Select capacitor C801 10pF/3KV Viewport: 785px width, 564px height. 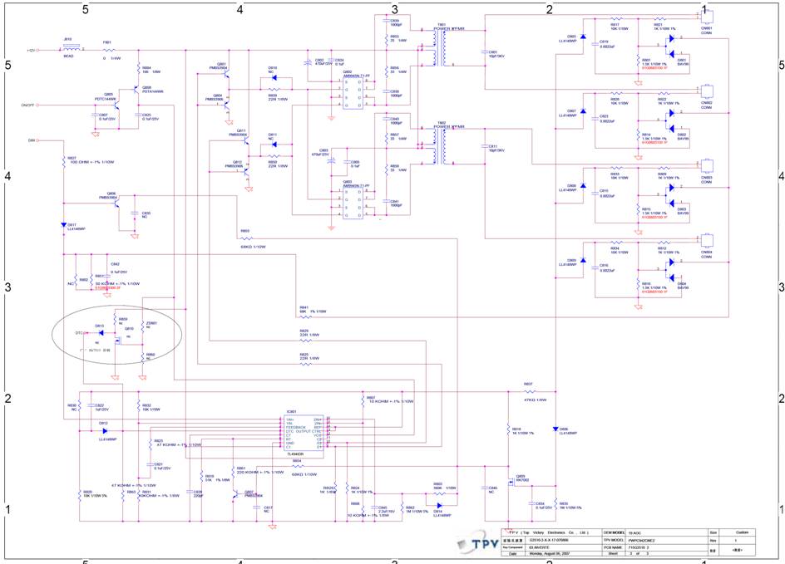485,52
